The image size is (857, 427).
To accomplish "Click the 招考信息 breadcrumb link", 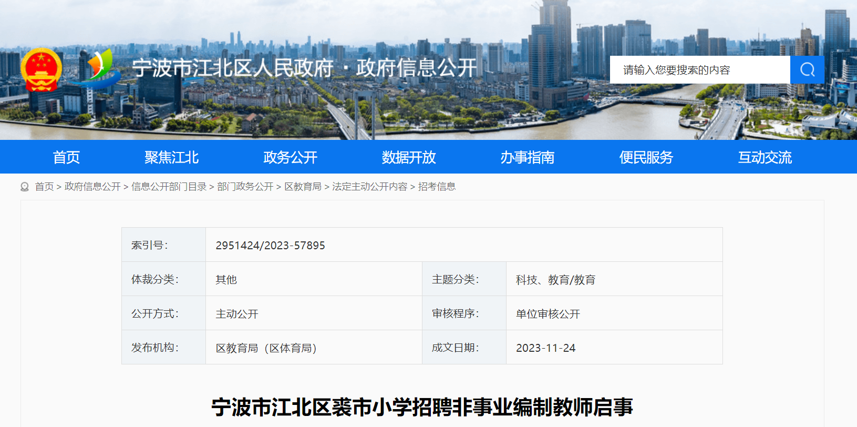I will point(437,187).
